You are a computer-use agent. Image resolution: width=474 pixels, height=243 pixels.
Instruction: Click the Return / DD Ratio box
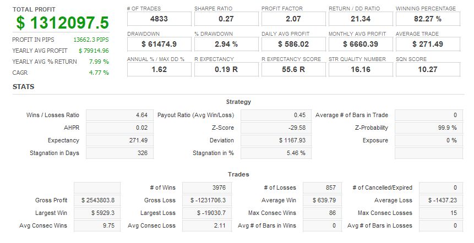coord(359,19)
